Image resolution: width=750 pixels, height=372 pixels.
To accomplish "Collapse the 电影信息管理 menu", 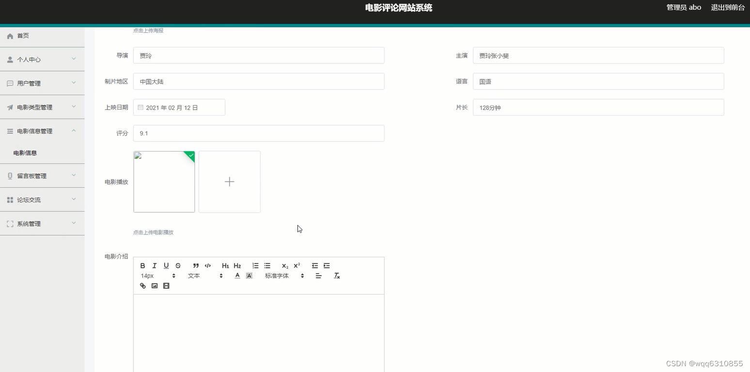I will tap(42, 131).
